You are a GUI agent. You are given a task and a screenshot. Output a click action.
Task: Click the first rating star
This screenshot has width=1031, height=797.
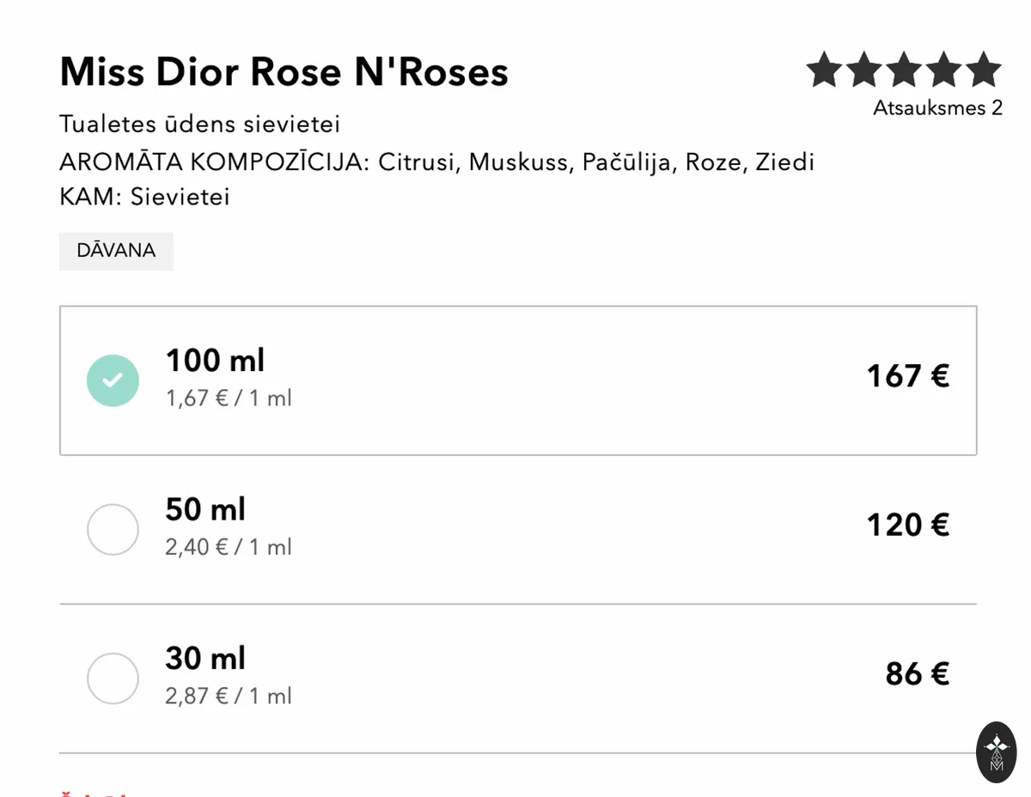pos(825,70)
